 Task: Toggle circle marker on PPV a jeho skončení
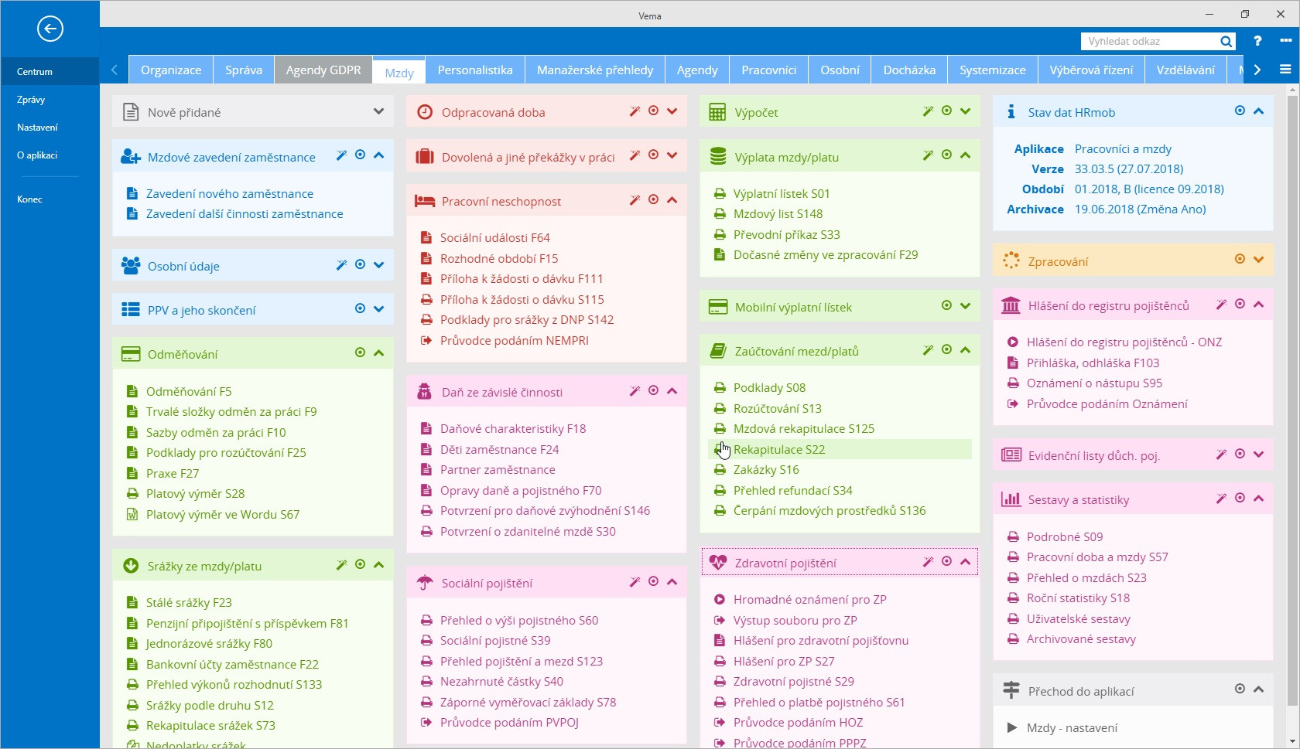coord(360,309)
